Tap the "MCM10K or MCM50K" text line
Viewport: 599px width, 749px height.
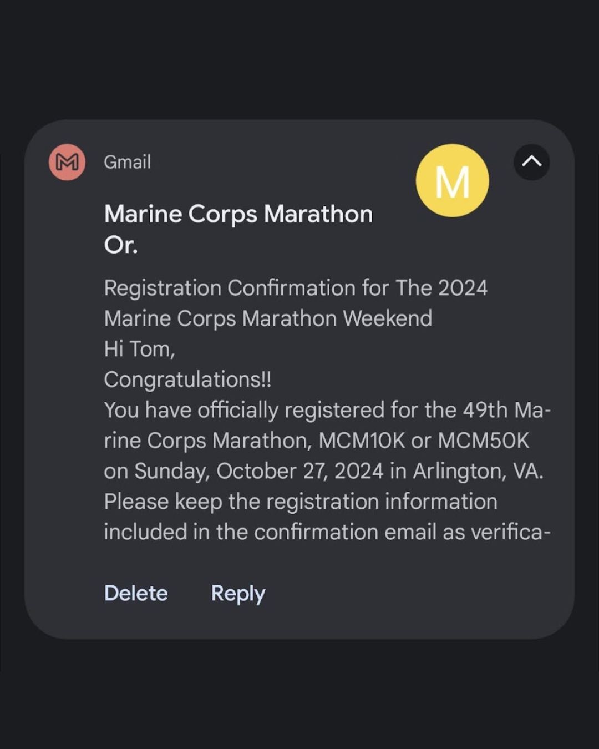click(x=424, y=441)
